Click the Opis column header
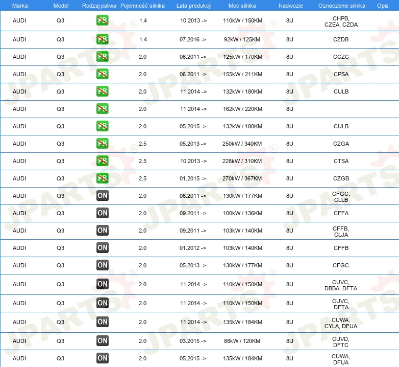 click(383, 6)
